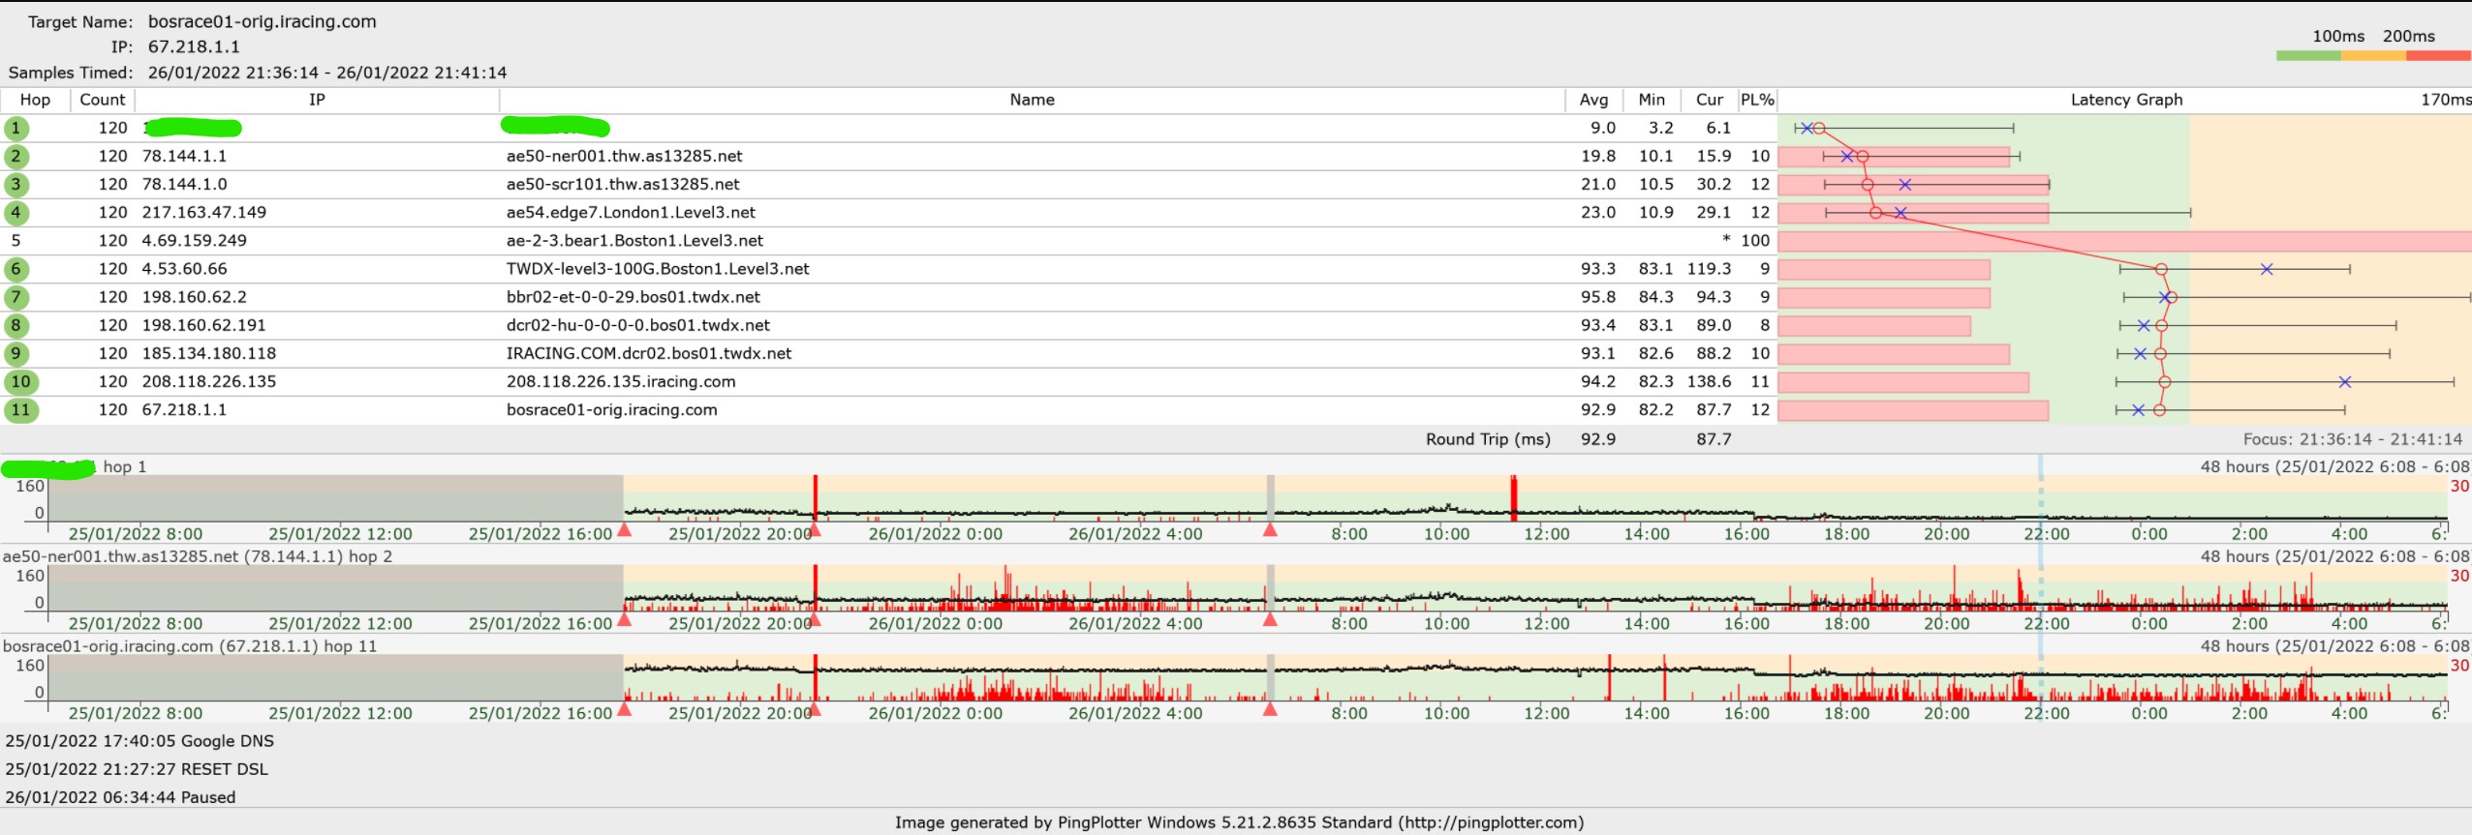Click the '119.3' current latency value

click(x=1709, y=269)
